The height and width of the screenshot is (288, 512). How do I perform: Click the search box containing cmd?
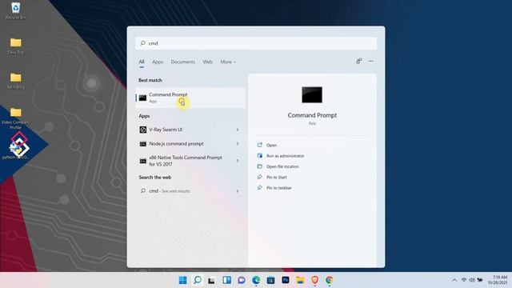(256, 43)
